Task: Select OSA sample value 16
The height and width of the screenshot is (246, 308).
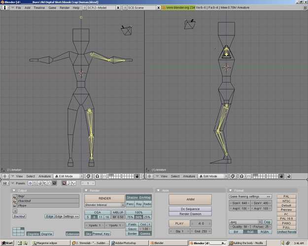Action: 107,217
